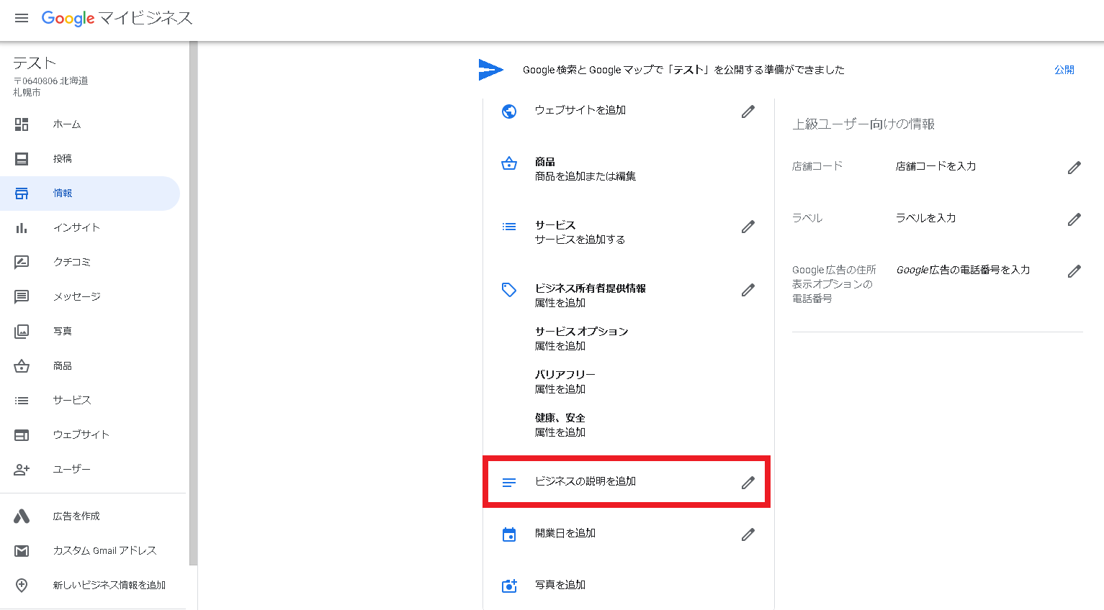Viewport: 1104px width, 610px height.
Task: Click the camera icon for 写真を追加
Action: (x=509, y=586)
